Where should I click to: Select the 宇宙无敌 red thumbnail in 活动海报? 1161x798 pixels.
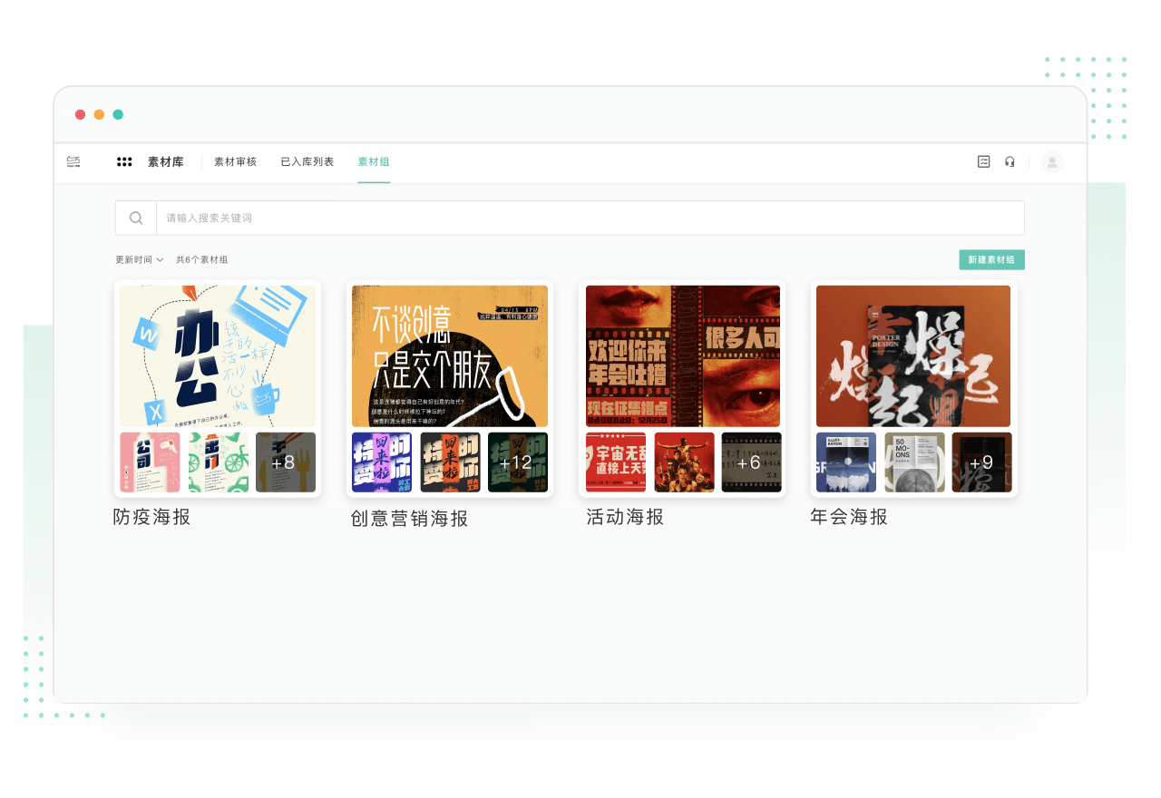tap(616, 462)
